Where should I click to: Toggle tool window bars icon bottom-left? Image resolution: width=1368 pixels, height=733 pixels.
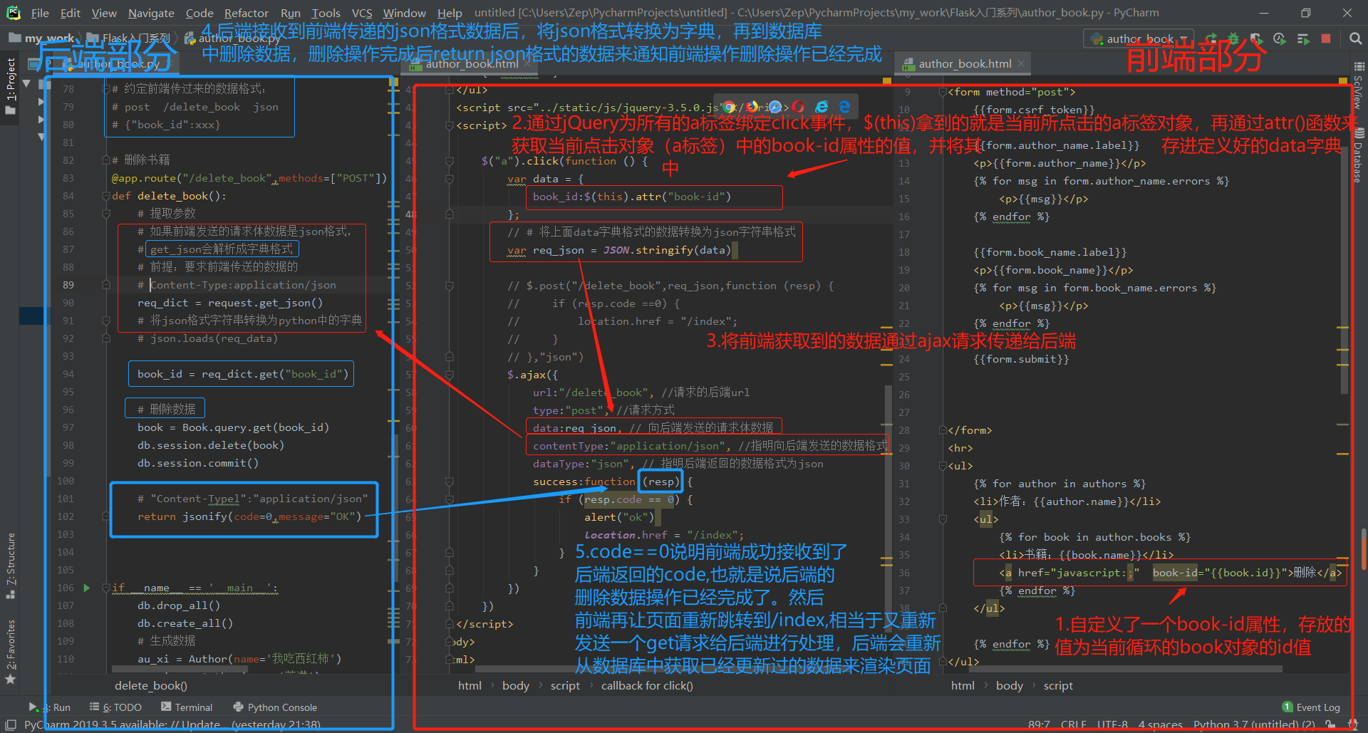coord(11,724)
